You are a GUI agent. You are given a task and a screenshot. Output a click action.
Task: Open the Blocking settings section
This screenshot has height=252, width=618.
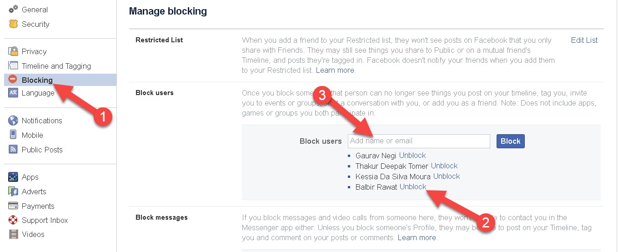pos(37,80)
